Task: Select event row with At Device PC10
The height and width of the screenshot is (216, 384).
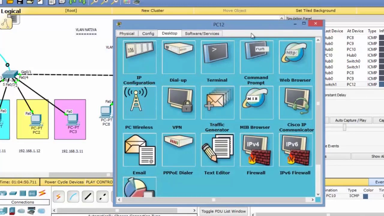Action: pos(354,49)
